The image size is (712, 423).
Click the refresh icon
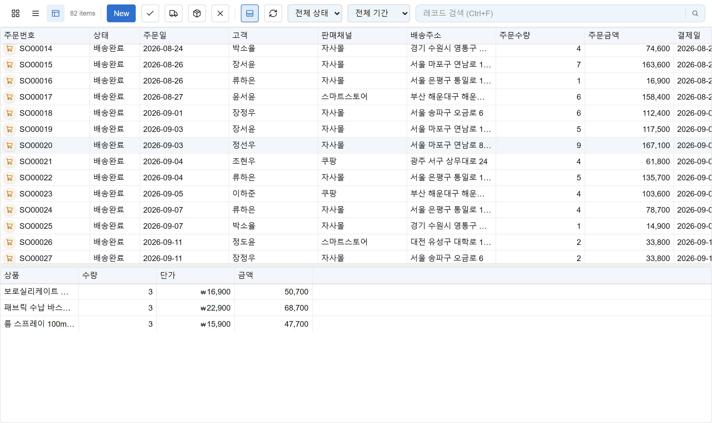pyautogui.click(x=273, y=13)
